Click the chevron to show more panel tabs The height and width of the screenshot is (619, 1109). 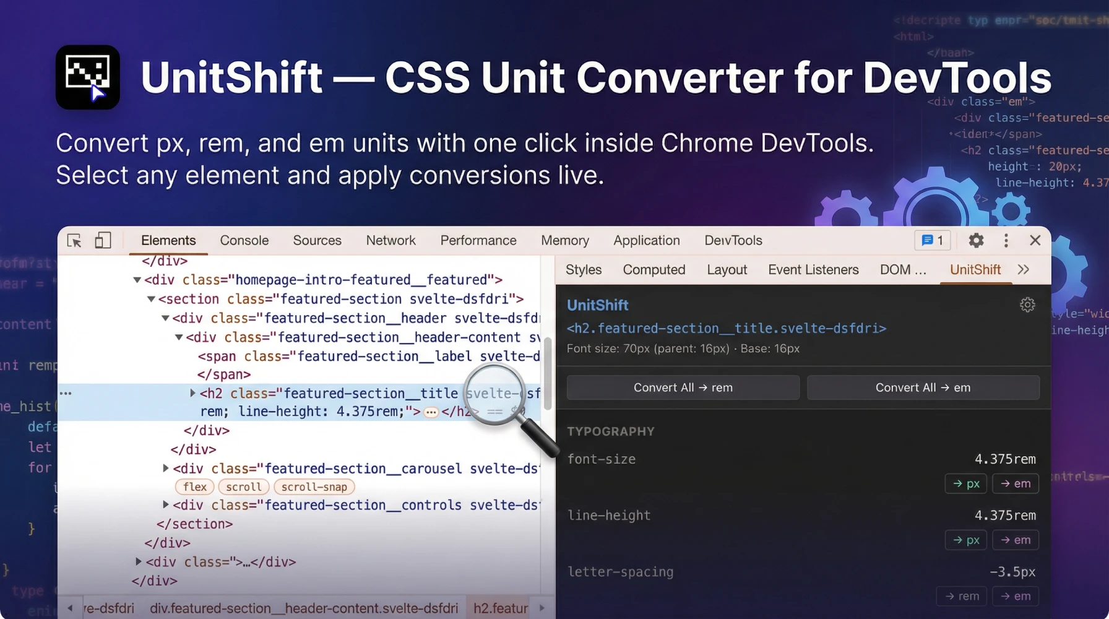tap(1023, 269)
